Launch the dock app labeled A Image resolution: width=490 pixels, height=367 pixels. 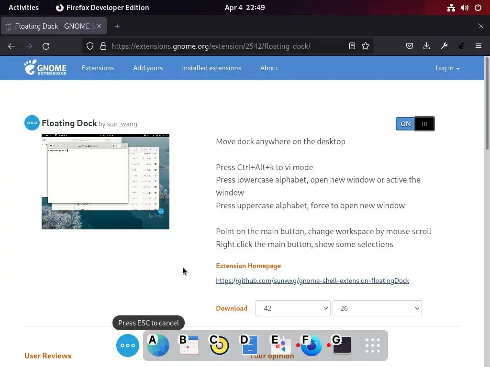click(158, 345)
